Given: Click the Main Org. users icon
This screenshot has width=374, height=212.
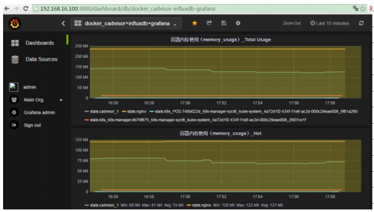Looking at the screenshot, I should point(14,100).
